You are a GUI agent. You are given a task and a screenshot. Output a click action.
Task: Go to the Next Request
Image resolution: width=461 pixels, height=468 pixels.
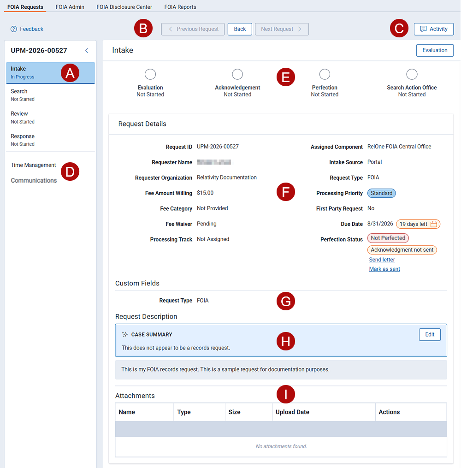[x=282, y=29]
